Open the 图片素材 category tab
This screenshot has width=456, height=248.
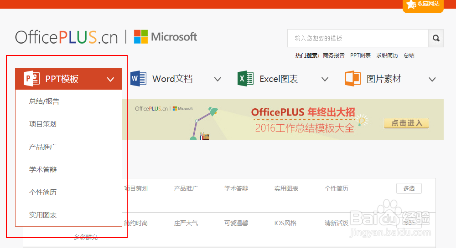click(x=390, y=79)
